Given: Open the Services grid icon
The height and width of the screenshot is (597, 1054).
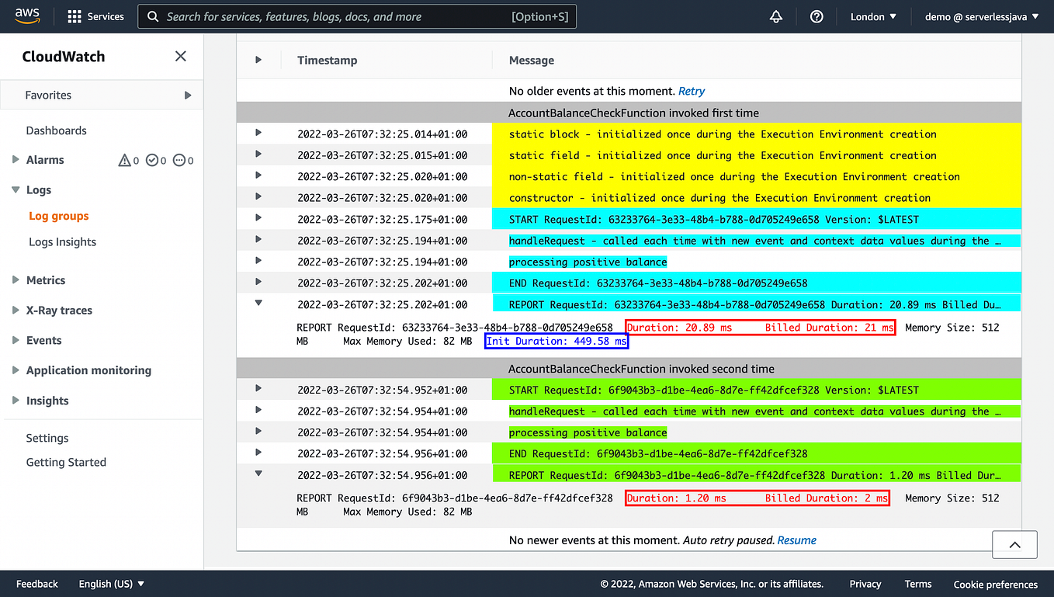Looking at the screenshot, I should pos(74,16).
